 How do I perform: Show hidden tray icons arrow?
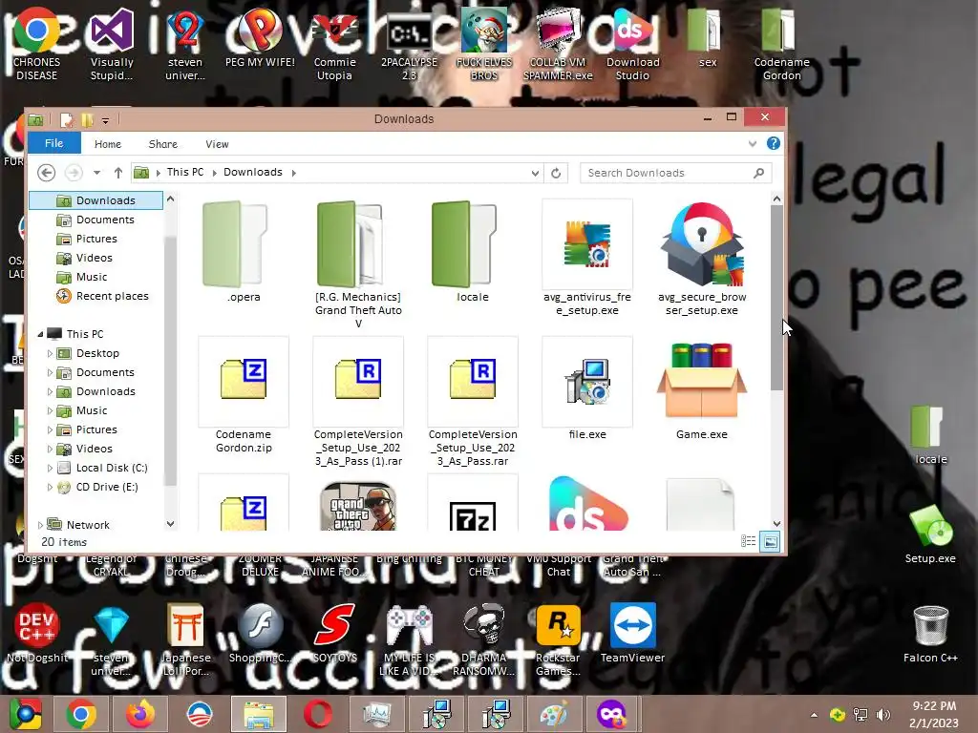[814, 715]
